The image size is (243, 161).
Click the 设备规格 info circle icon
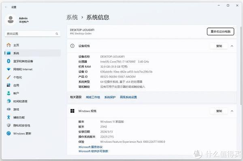[x=72, y=46]
